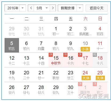Open the 2016年 year dropdown
This screenshot has width=111, height=101.
(15, 8)
